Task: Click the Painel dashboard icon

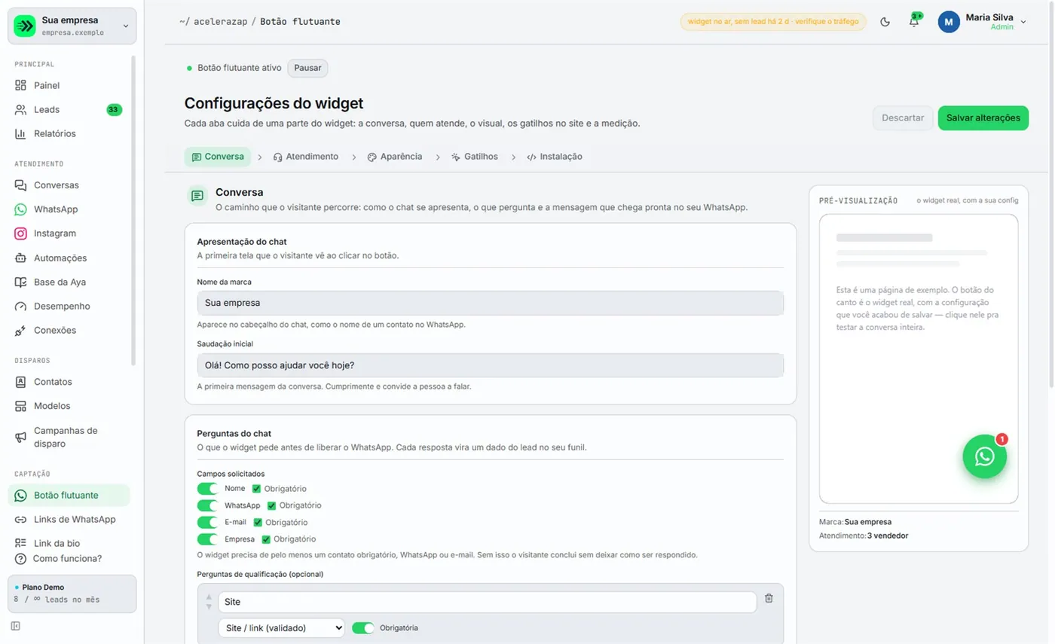Action: [x=21, y=85]
